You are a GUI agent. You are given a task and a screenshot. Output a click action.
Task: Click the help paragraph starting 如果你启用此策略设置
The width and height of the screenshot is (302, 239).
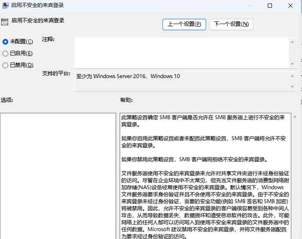(203, 142)
